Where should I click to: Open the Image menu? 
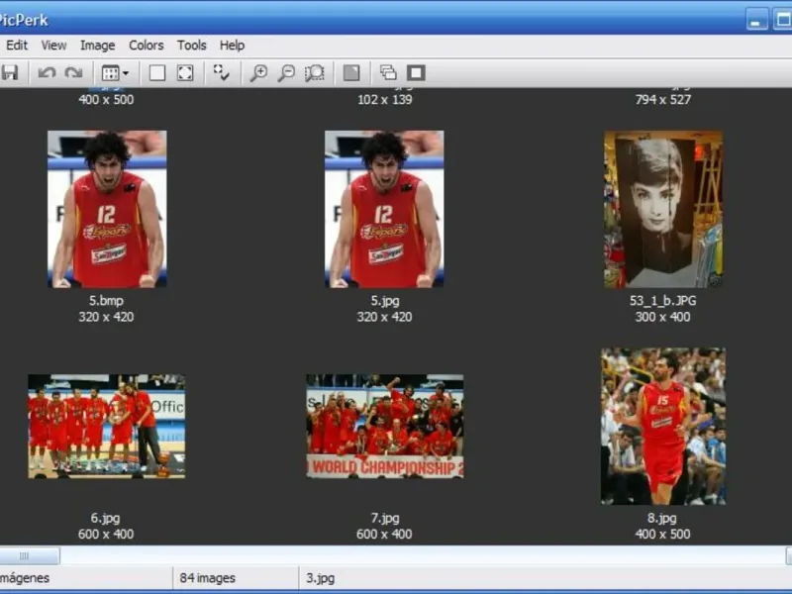point(97,45)
